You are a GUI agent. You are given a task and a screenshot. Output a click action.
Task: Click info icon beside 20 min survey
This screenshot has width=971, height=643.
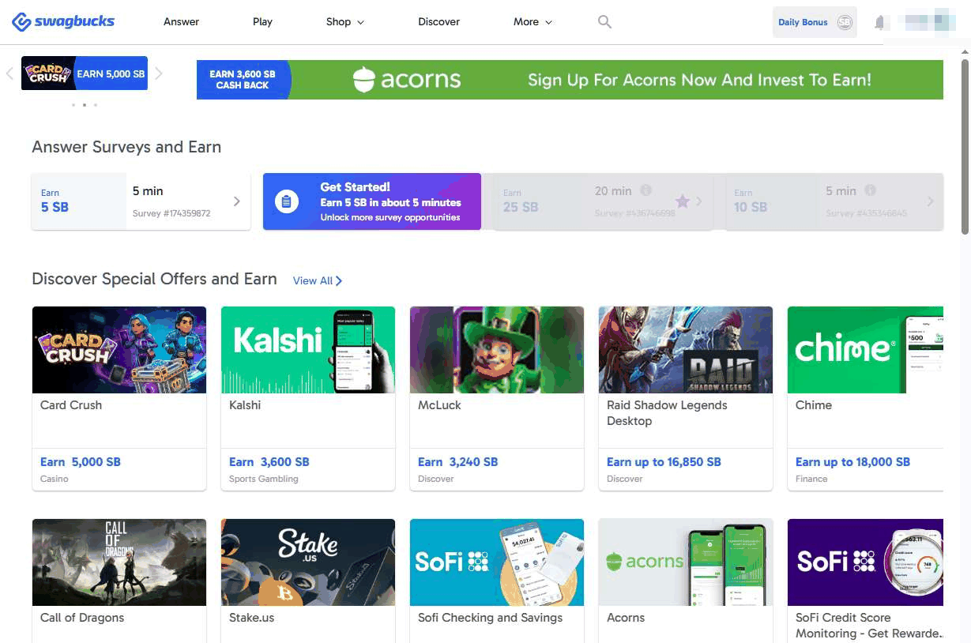[645, 190]
